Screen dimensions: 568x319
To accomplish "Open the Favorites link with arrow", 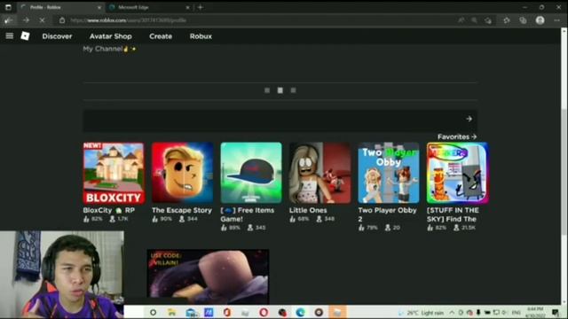I will (x=457, y=136).
